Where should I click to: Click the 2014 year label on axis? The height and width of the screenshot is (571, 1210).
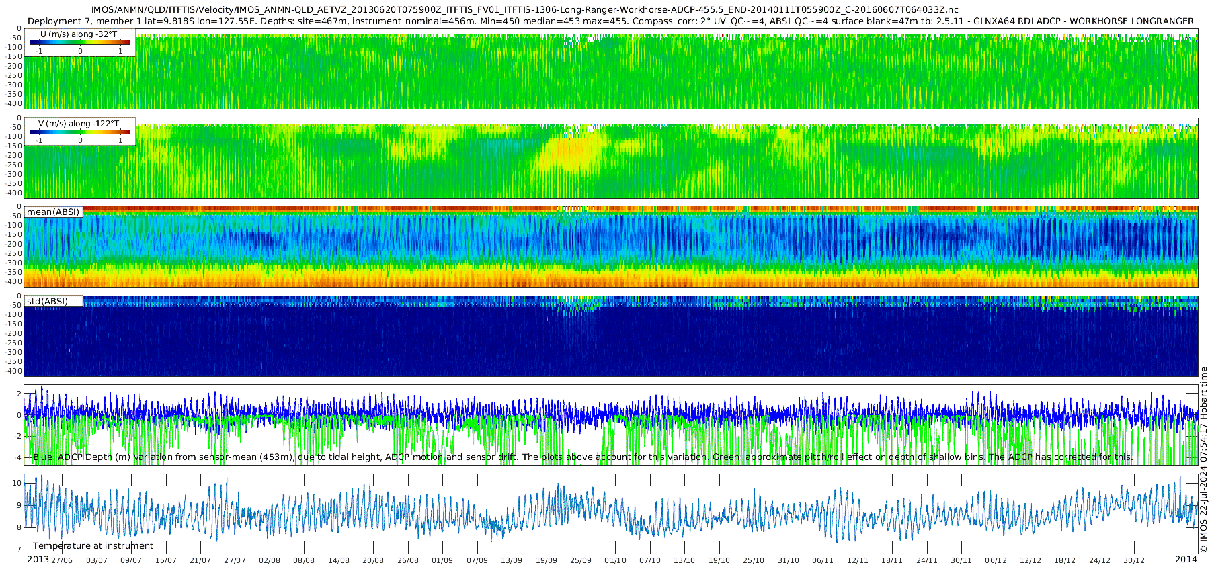coord(1186,560)
